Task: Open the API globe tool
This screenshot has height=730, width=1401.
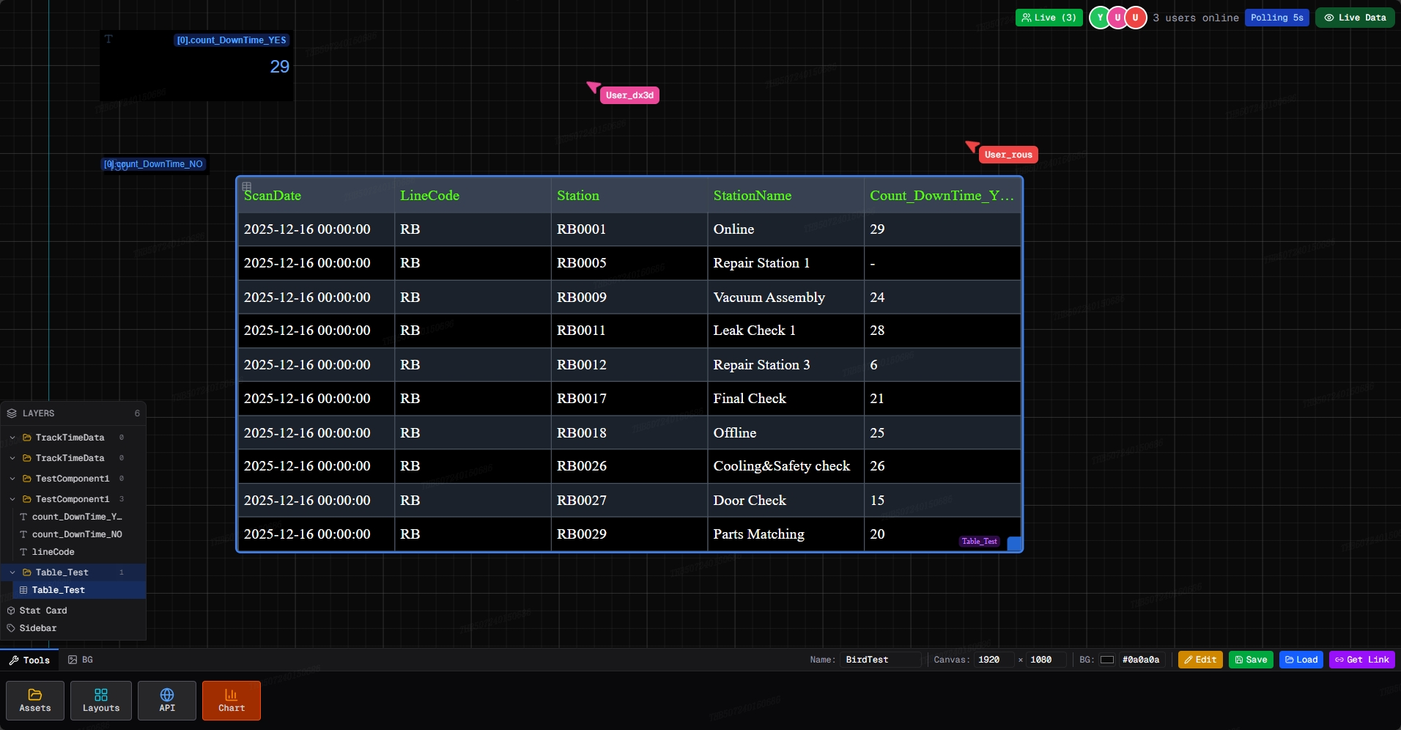Action: (167, 700)
